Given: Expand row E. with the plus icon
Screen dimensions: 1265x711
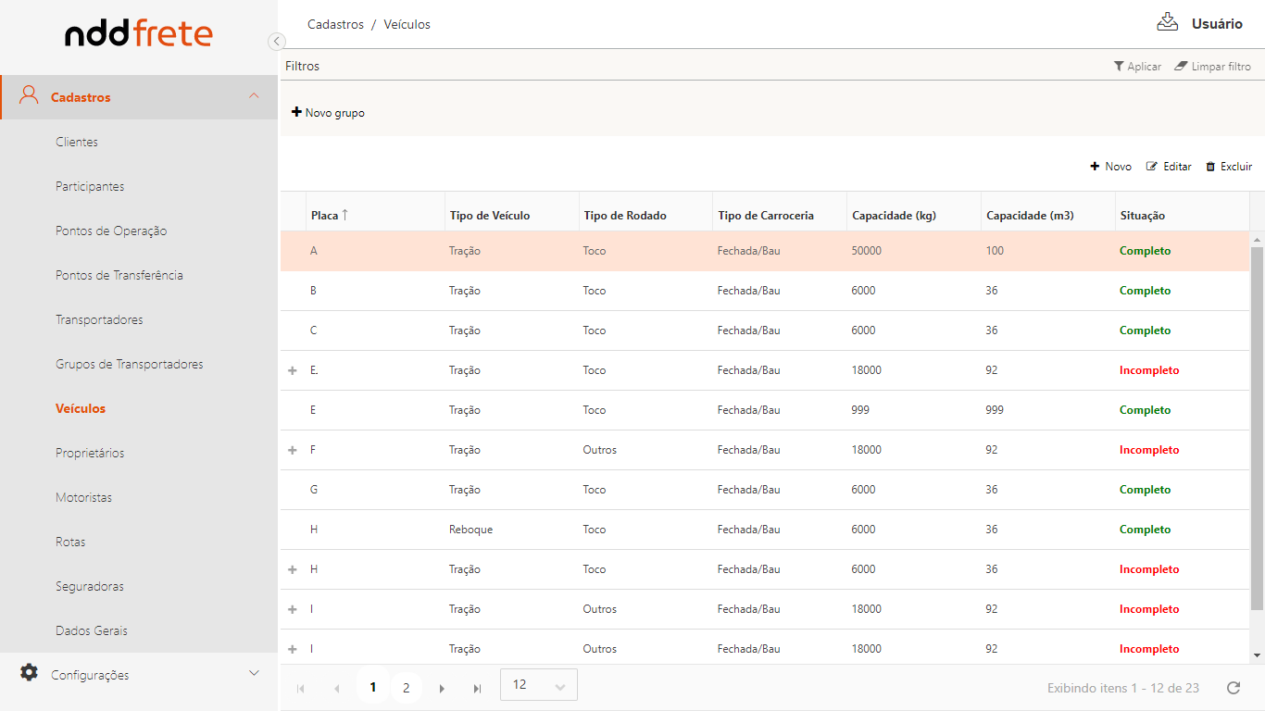Looking at the screenshot, I should pyautogui.click(x=293, y=370).
